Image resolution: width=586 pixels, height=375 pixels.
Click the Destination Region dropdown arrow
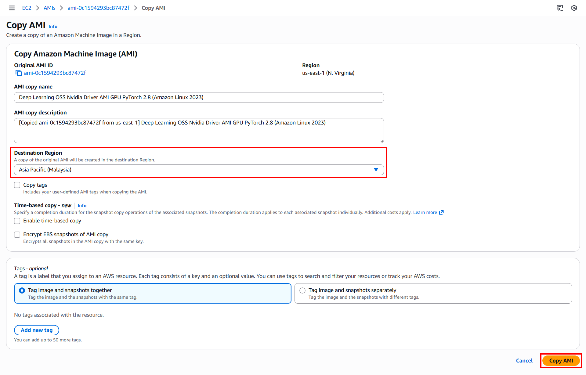click(376, 170)
